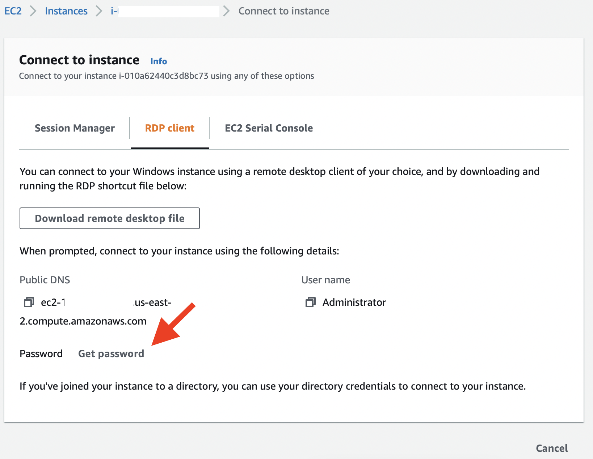
Task: Click Get password for the instance
Action: (111, 353)
